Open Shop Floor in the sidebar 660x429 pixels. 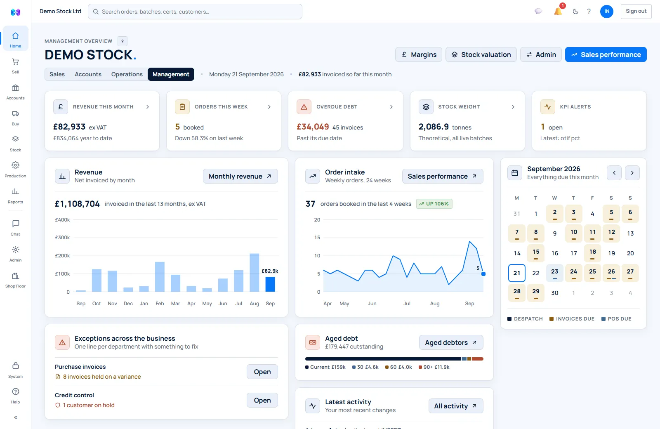[x=15, y=280]
